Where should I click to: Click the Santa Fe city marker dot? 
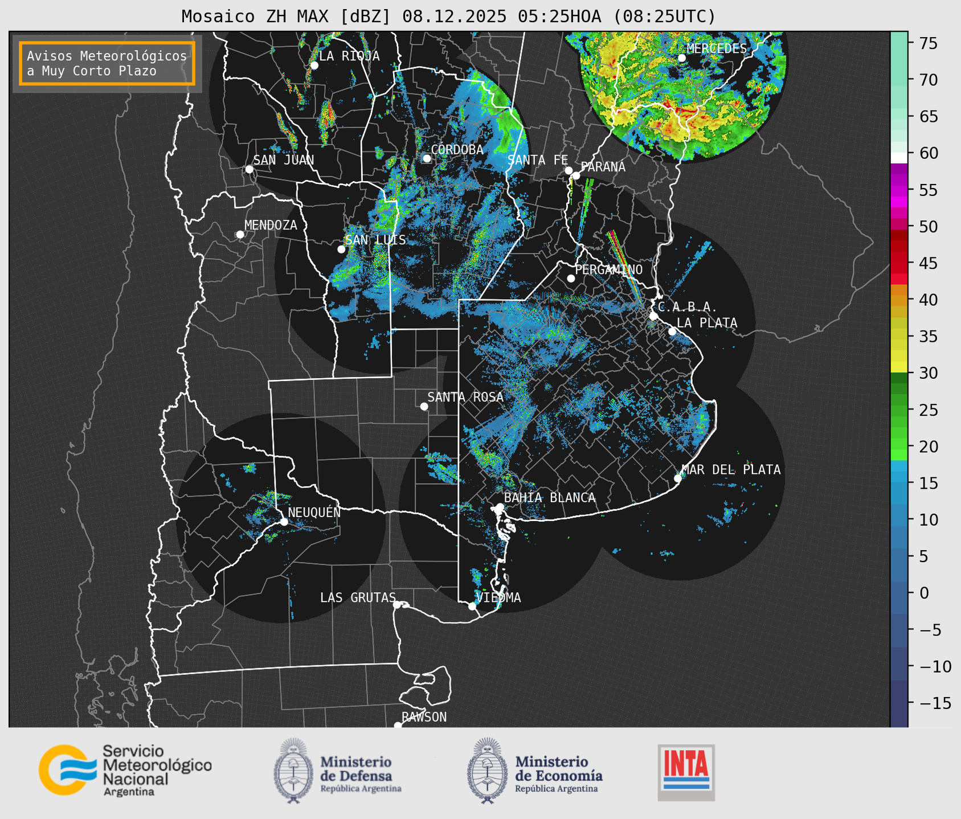tap(569, 170)
